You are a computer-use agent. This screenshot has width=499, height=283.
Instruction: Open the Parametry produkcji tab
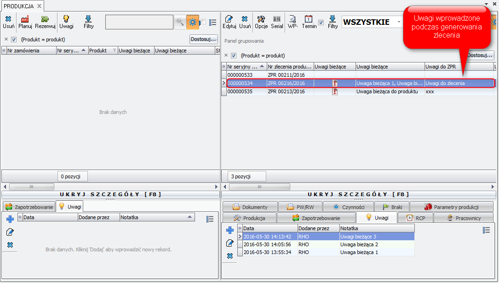pos(451,207)
